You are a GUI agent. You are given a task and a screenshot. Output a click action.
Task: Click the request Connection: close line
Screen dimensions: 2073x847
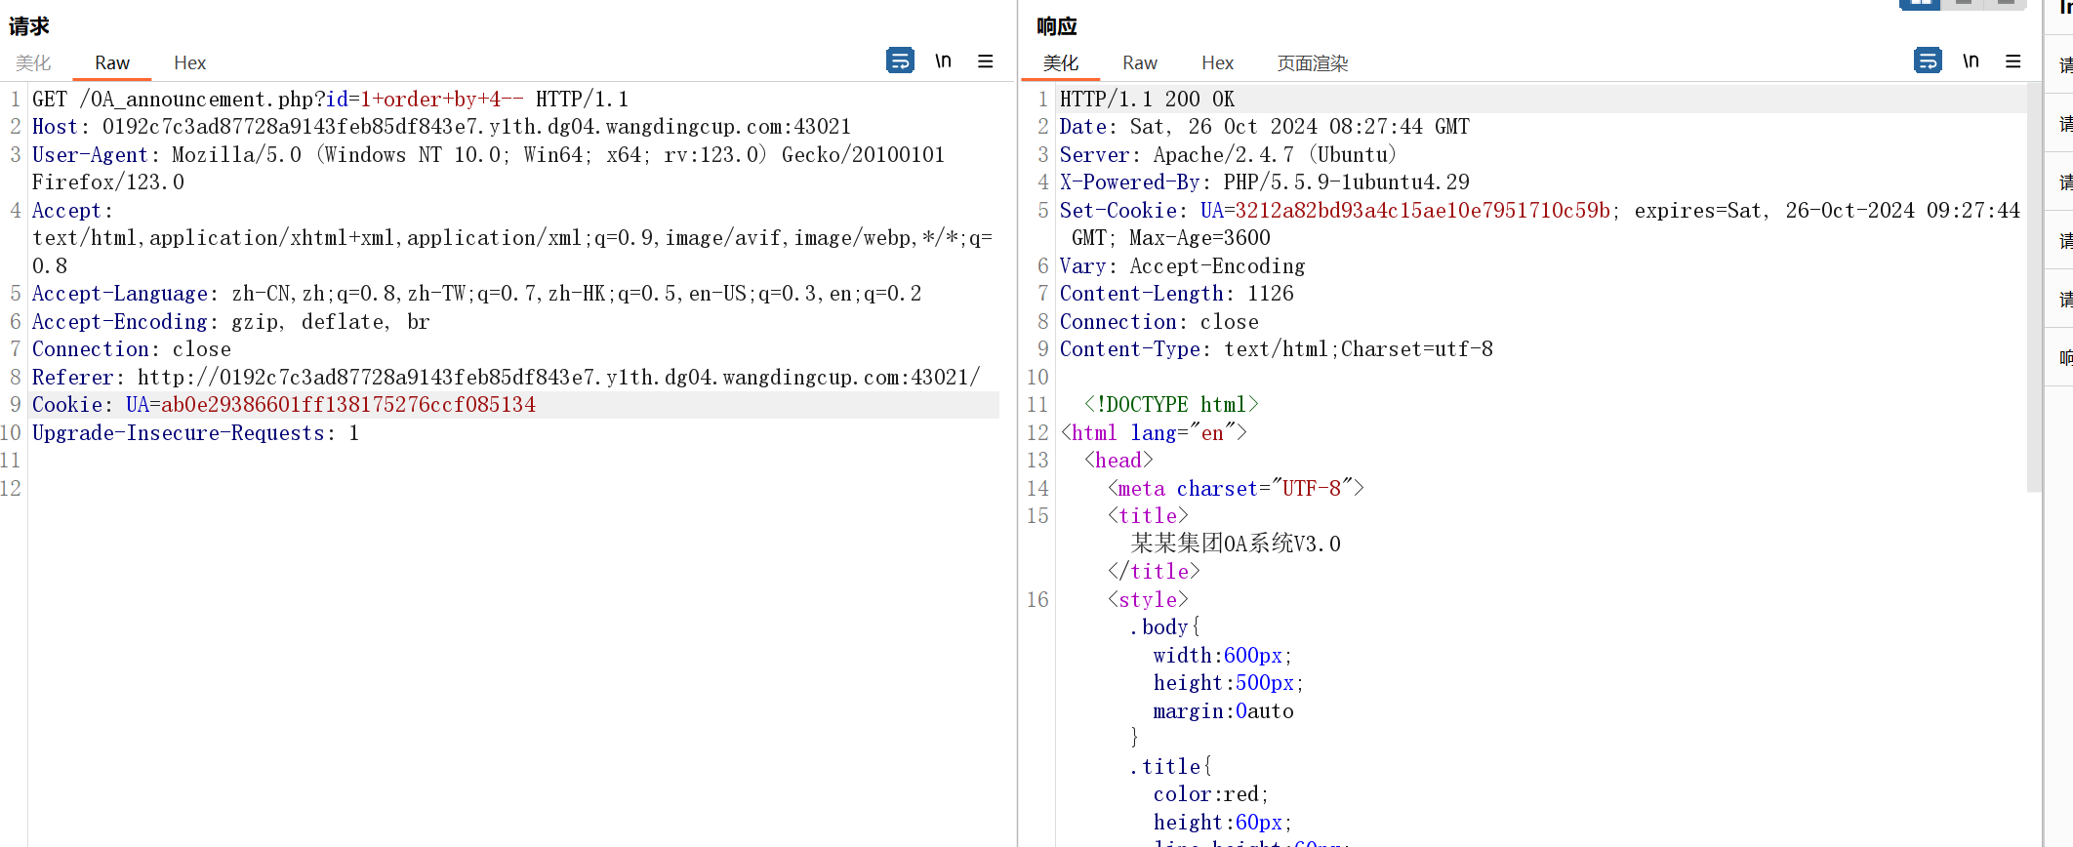pyautogui.click(x=132, y=349)
